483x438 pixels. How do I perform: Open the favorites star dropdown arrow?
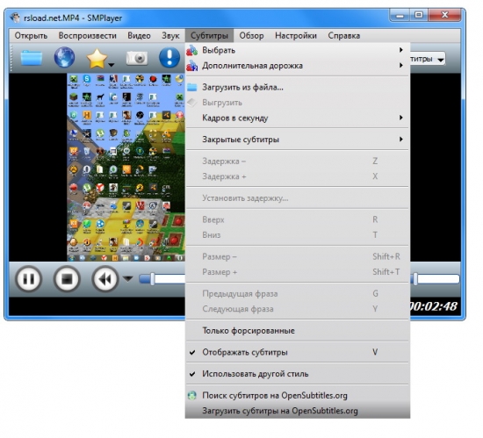coord(112,65)
